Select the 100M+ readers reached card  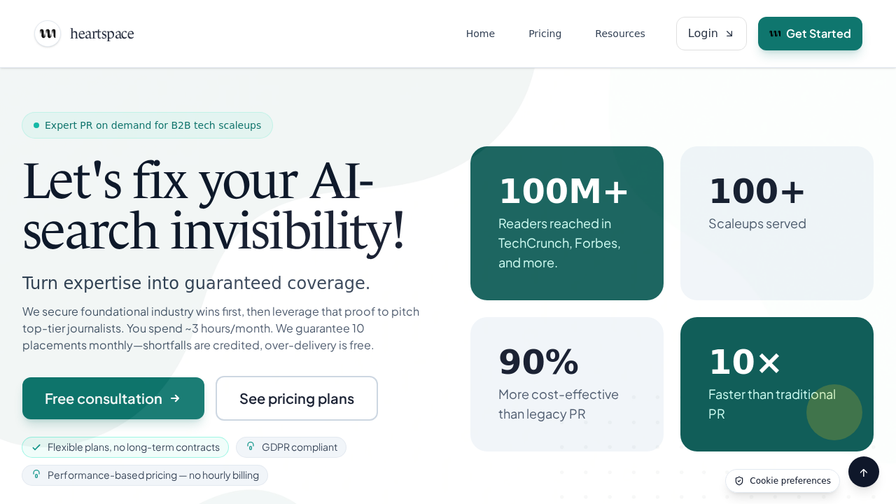tap(567, 223)
